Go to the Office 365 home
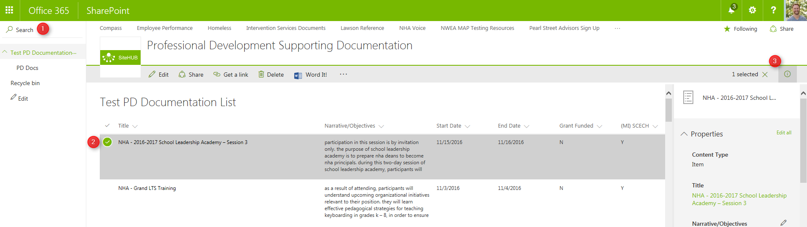The height and width of the screenshot is (227, 807). (49, 11)
